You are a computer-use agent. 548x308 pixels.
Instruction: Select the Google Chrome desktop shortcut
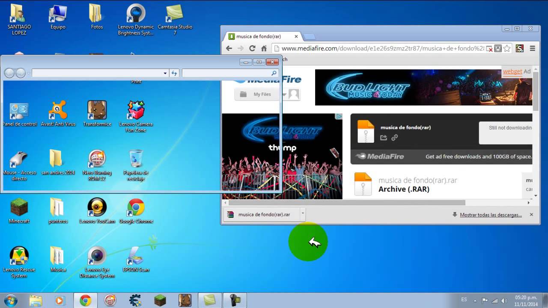136,211
